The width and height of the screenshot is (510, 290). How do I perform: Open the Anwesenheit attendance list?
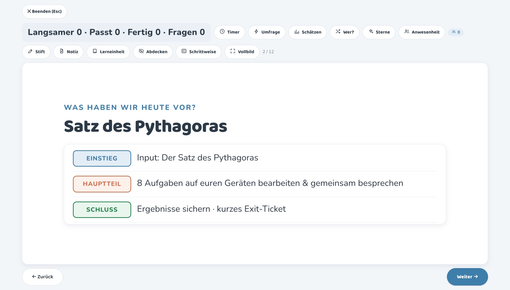(x=422, y=32)
